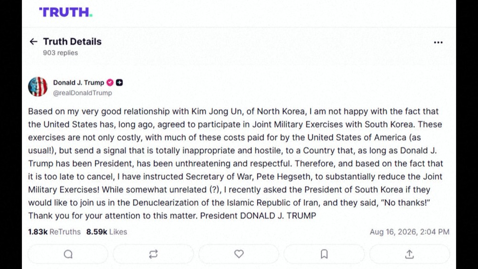Click the post body text
Viewport: 478px width, 269px height.
coord(235,163)
